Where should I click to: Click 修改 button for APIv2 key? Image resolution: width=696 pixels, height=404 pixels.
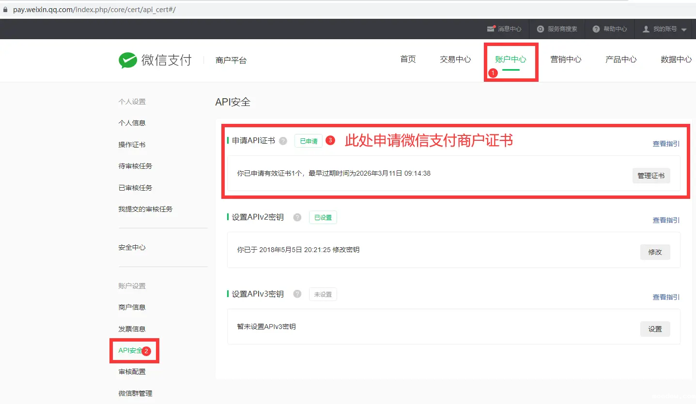pyautogui.click(x=655, y=252)
